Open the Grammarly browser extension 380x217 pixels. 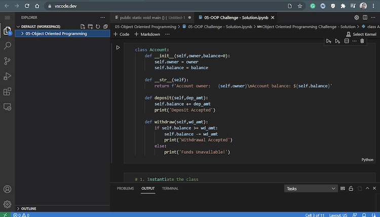[x=313, y=6]
